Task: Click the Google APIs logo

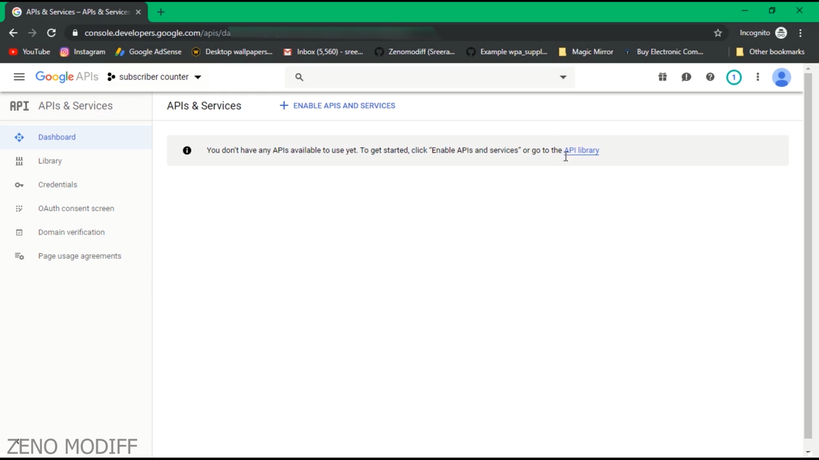Action: pyautogui.click(x=67, y=77)
